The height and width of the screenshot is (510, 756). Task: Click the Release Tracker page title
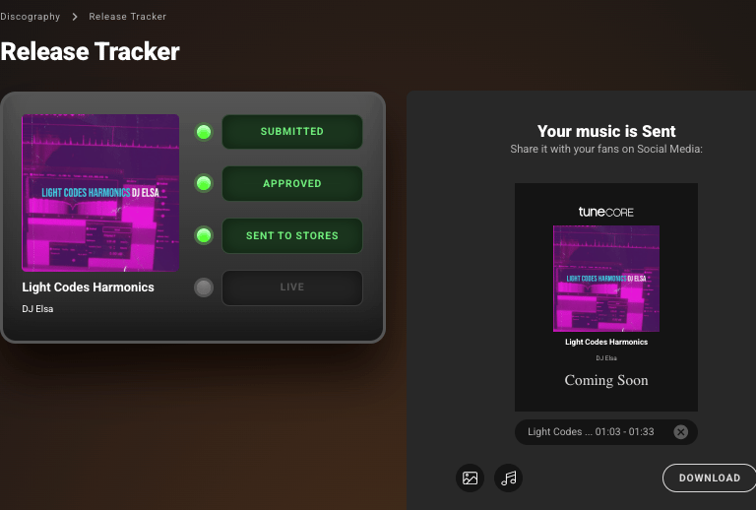(90, 51)
